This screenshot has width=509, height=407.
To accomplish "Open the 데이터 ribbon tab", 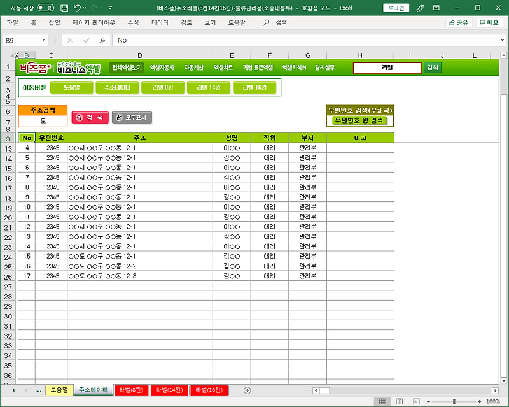I will (160, 22).
